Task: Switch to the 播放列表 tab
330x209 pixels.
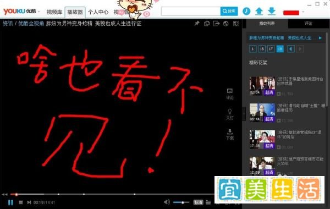Action: 267,23
